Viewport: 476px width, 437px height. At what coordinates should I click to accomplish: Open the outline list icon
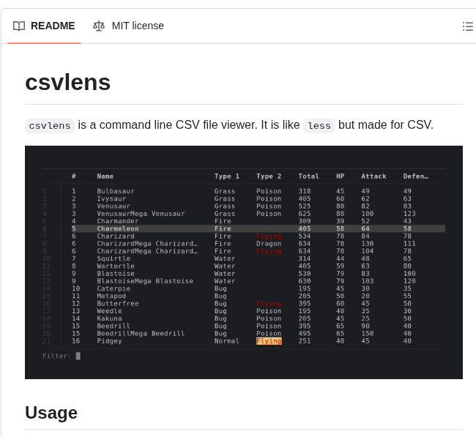[x=468, y=26]
